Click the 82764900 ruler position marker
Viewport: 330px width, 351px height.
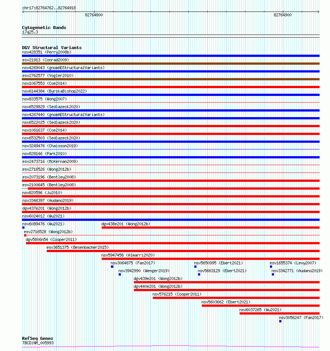click(x=283, y=15)
